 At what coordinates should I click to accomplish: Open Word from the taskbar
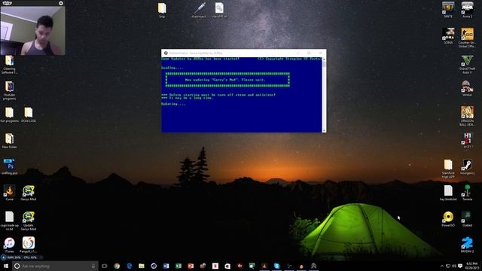(166, 266)
